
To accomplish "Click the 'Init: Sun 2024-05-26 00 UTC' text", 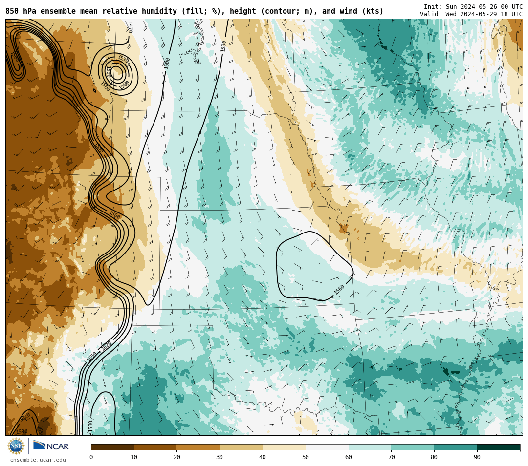I will pyautogui.click(x=473, y=7).
